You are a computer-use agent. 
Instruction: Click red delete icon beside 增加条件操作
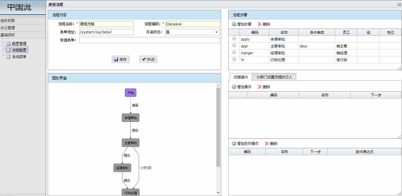(x=267, y=143)
